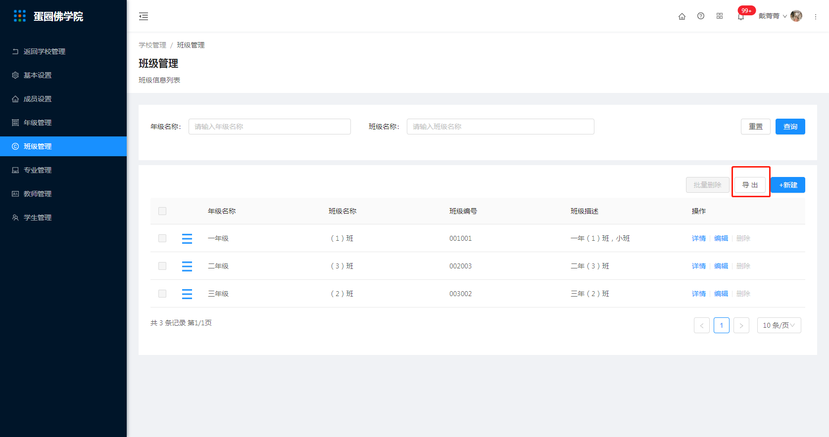The width and height of the screenshot is (829, 437).
Task: Click the 重置 button
Action: [756, 127]
